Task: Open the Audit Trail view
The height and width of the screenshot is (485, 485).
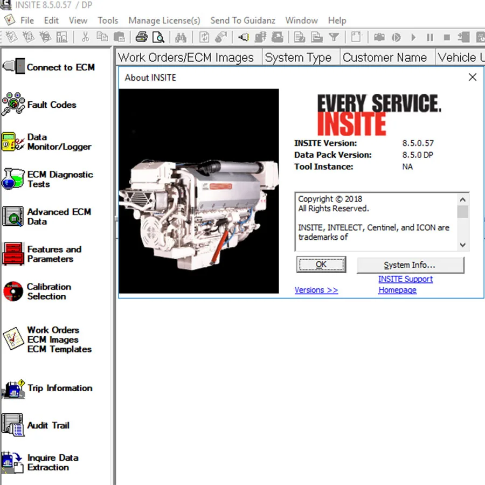Action: pos(36,425)
